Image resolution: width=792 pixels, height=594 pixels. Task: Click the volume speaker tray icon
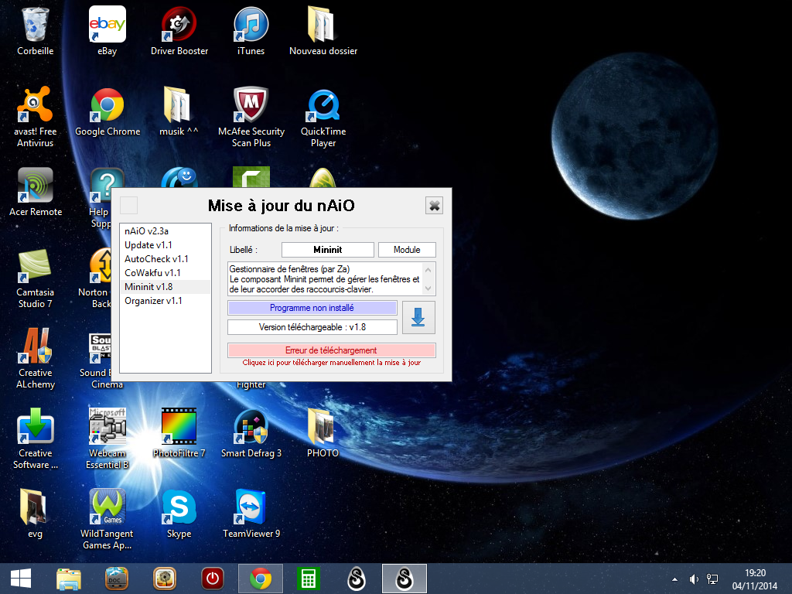point(694,579)
